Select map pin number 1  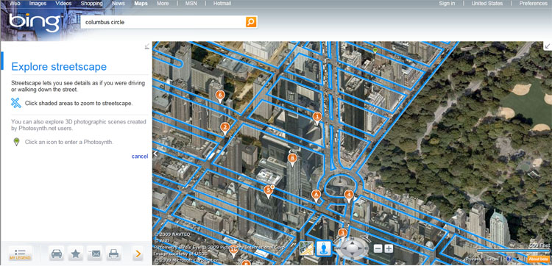pyautogui.click(x=317, y=118)
